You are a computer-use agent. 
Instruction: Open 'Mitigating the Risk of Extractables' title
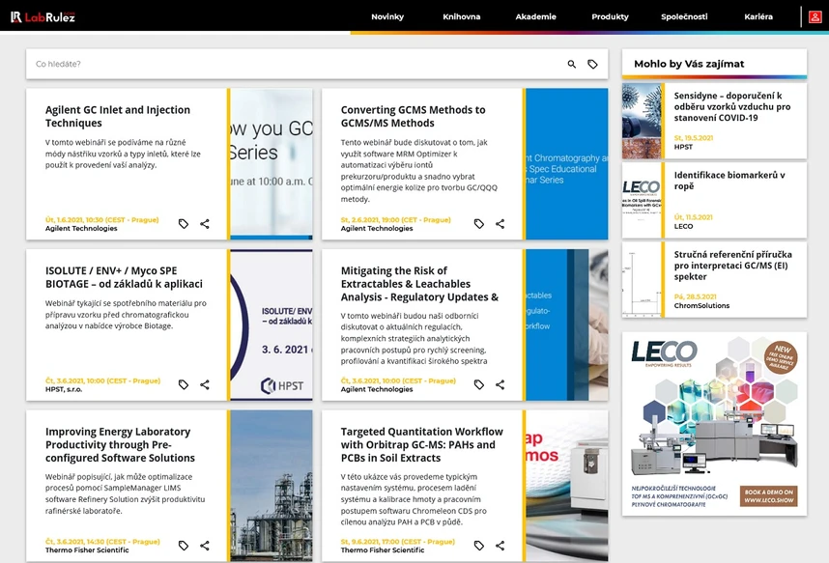click(x=419, y=284)
